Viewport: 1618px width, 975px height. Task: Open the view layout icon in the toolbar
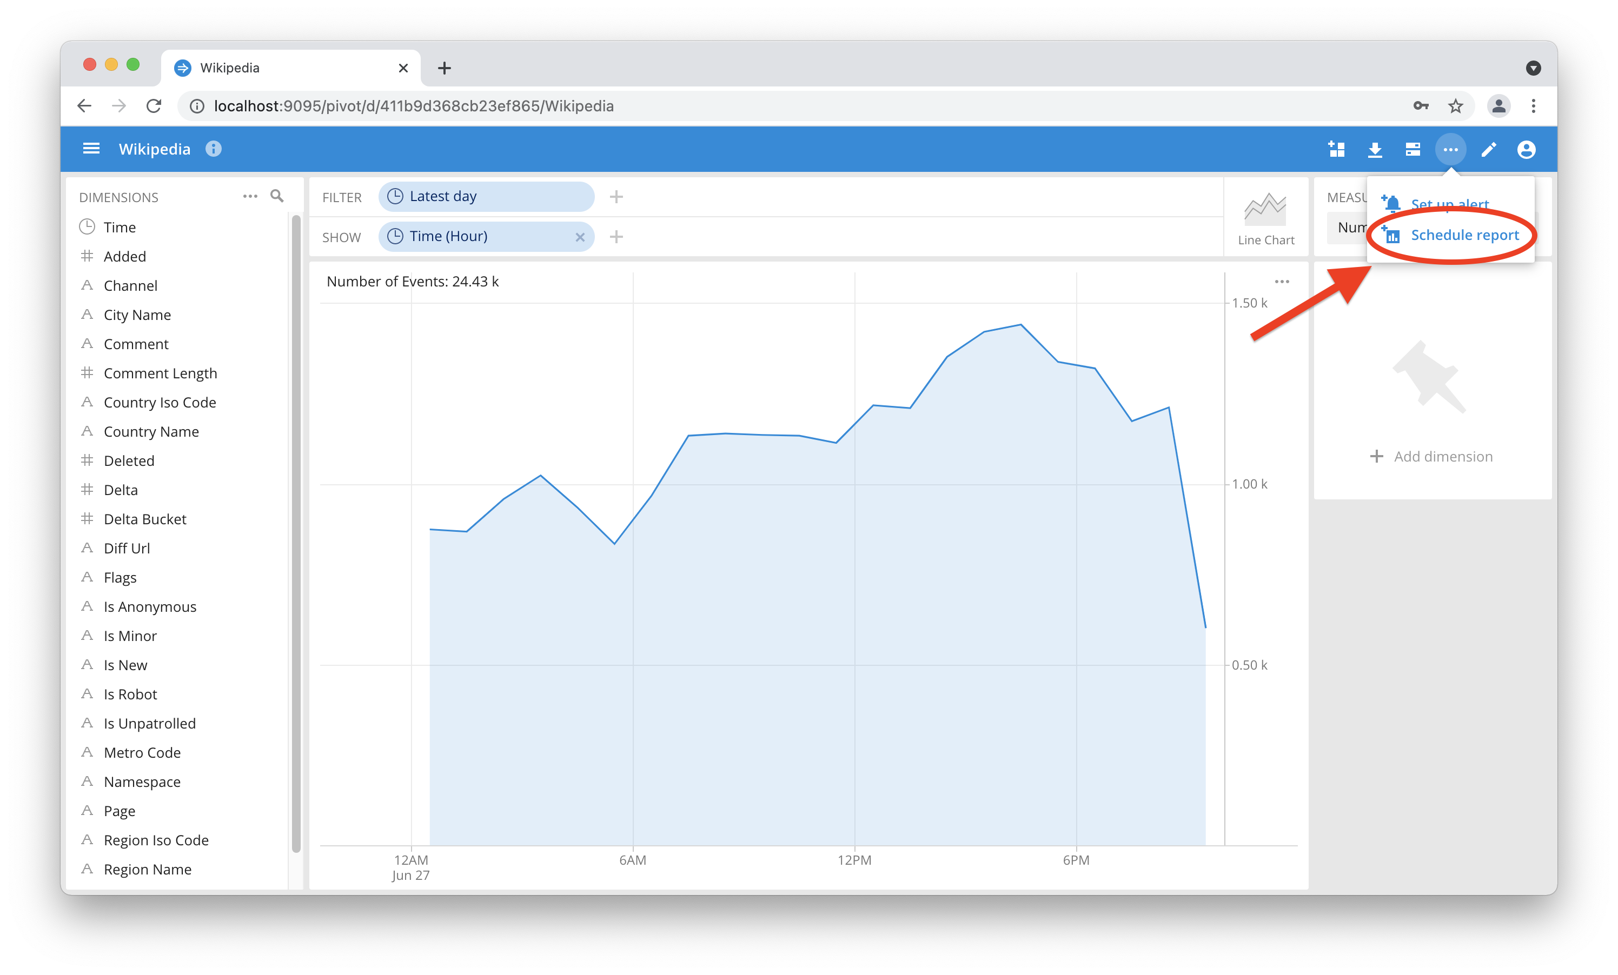click(1413, 149)
